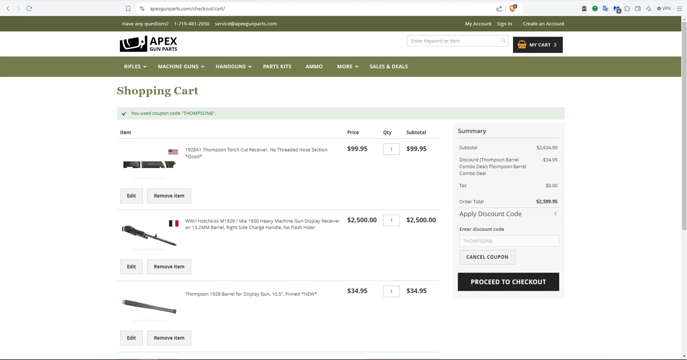Click the discount code input field
The width and height of the screenshot is (687, 360).
509,241
